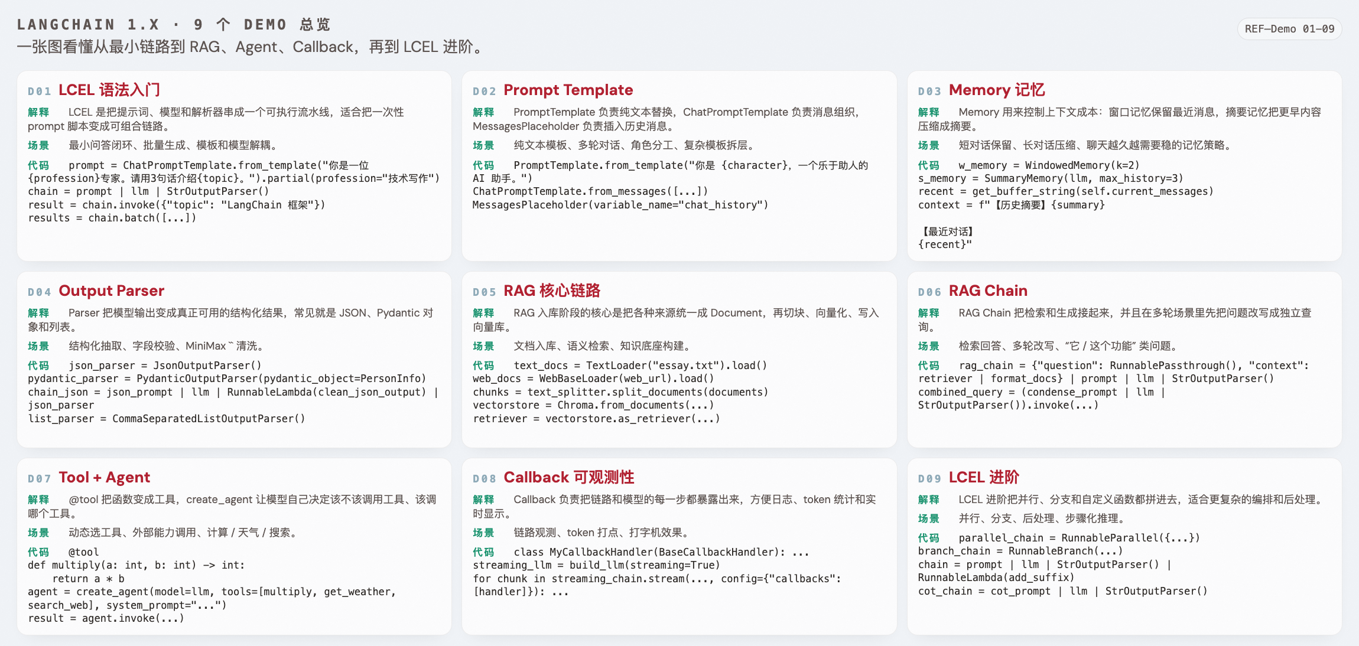
Task: Select the def multiply(a: int, b: int) line
Action: 136,565
